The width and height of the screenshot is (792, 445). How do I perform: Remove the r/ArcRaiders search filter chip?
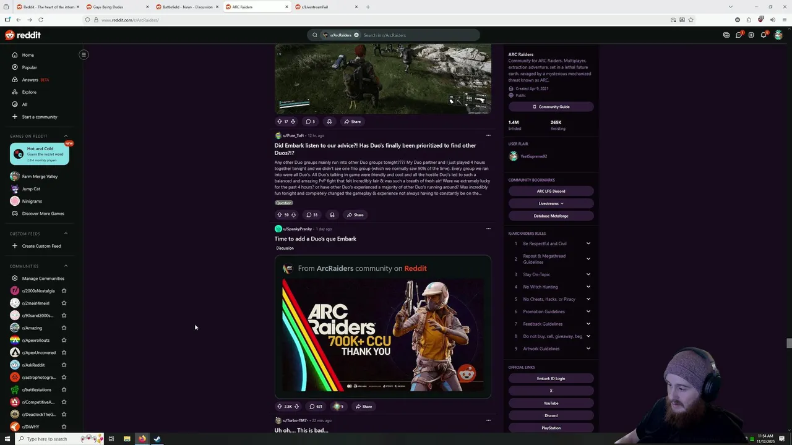click(x=356, y=35)
